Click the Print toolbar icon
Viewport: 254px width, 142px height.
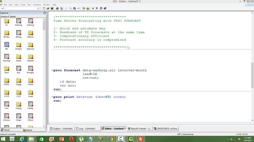pyautogui.click(x=57, y=8)
